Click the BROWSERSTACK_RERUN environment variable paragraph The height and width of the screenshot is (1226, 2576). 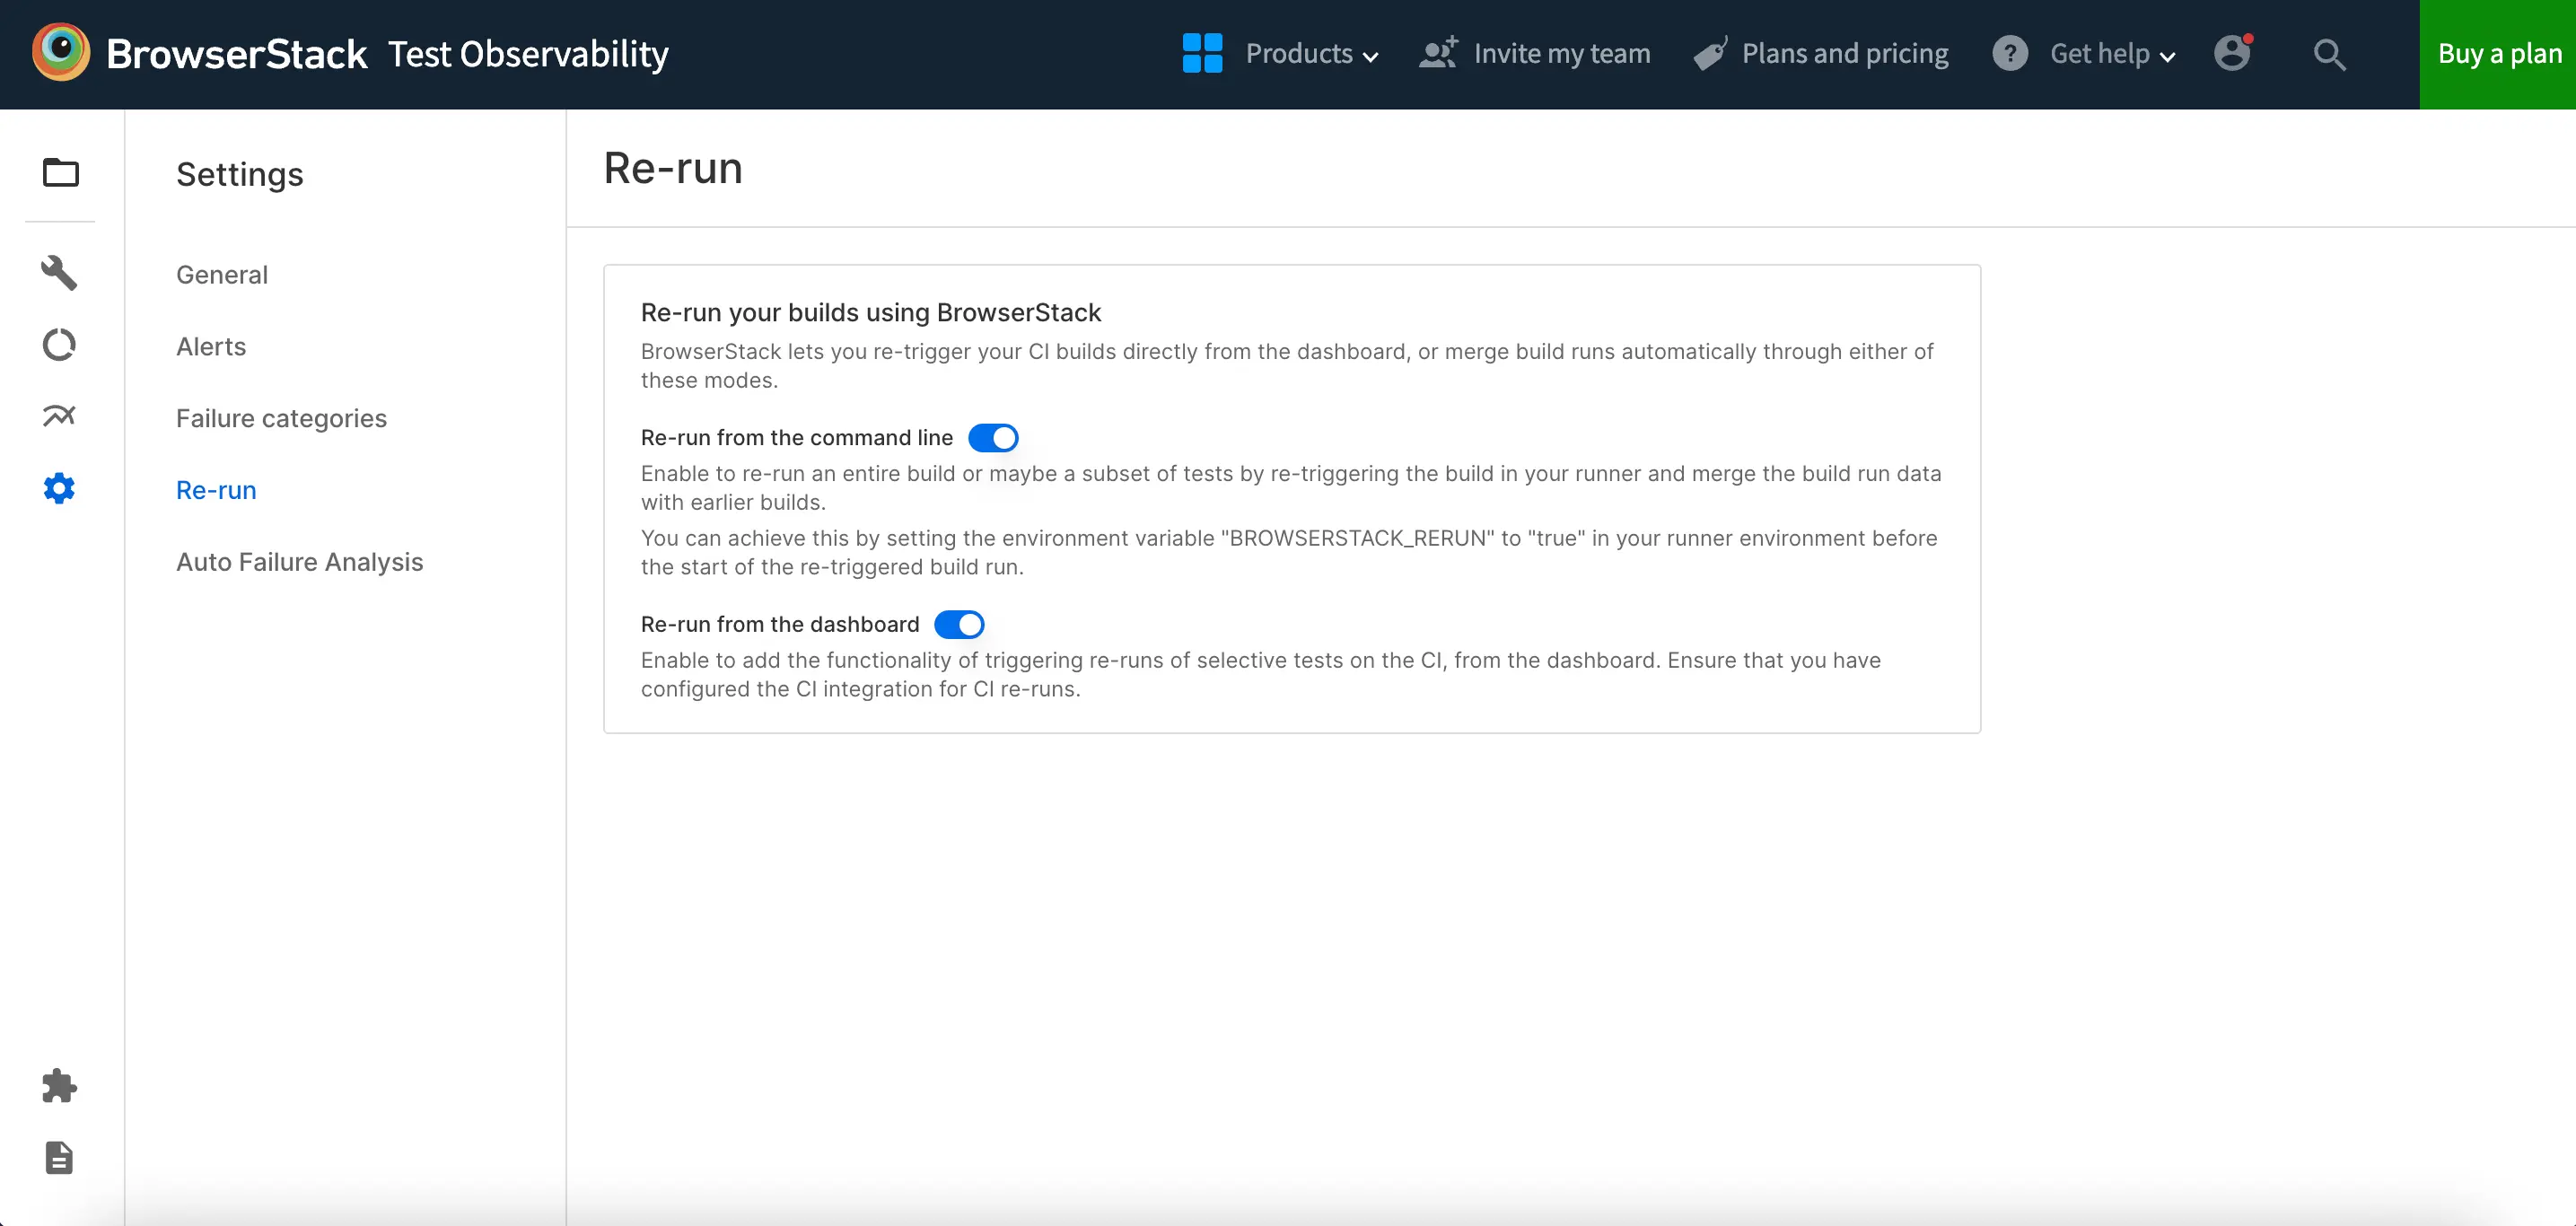[1289, 552]
